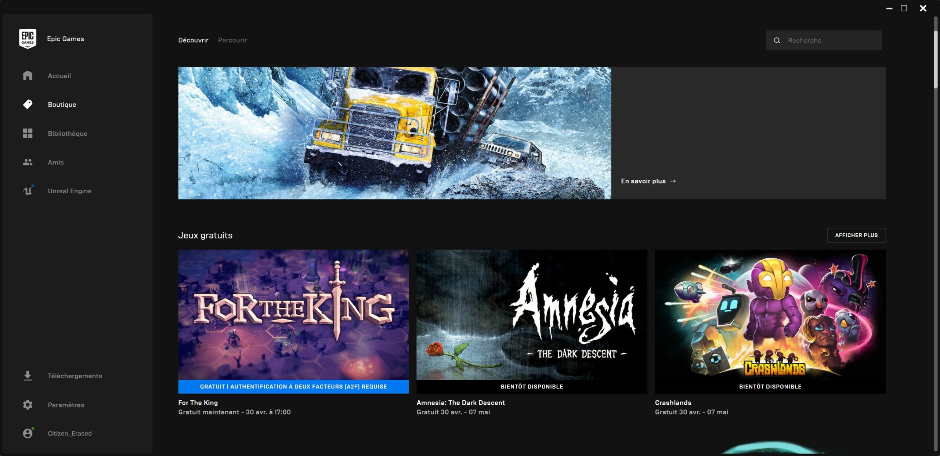Open the Téléchargements download icon
The width and height of the screenshot is (940, 456).
[x=28, y=376]
